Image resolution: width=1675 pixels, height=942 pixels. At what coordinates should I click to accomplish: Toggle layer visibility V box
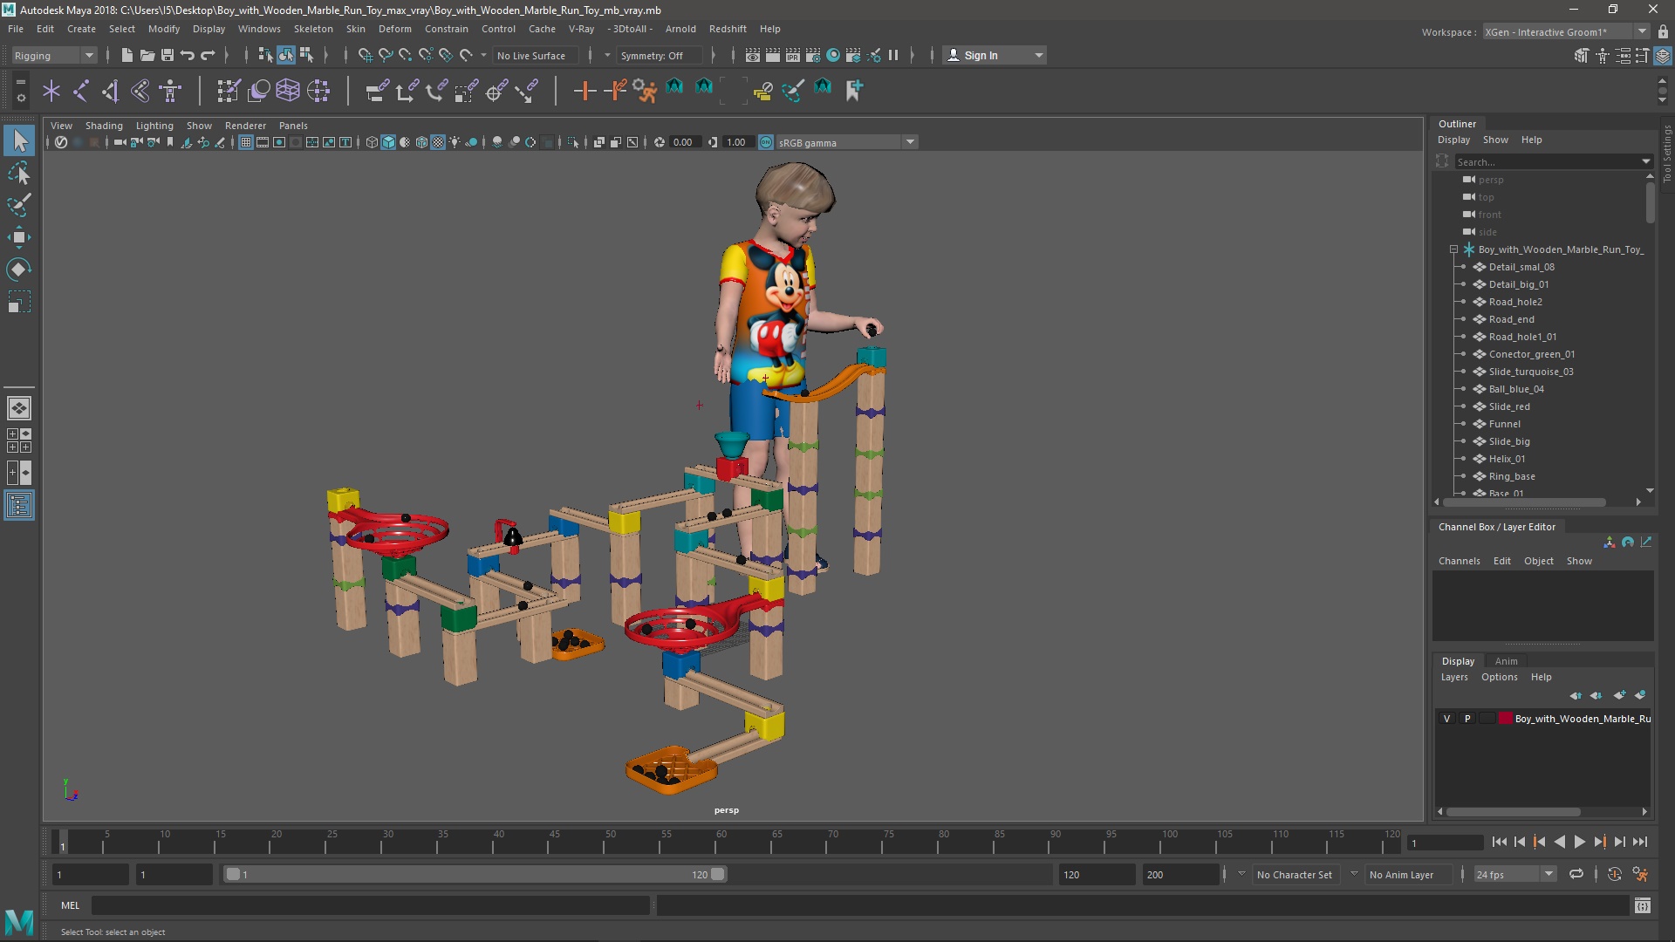point(1446,719)
